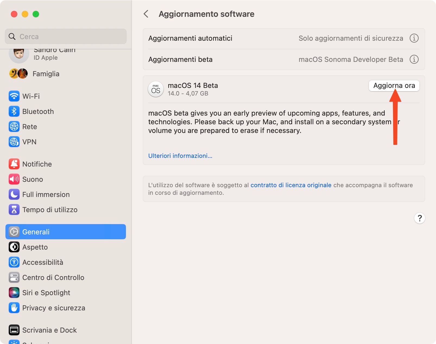This screenshot has width=436, height=344.
Task: Show info for Aggiornamenti beta
Action: tap(414, 59)
